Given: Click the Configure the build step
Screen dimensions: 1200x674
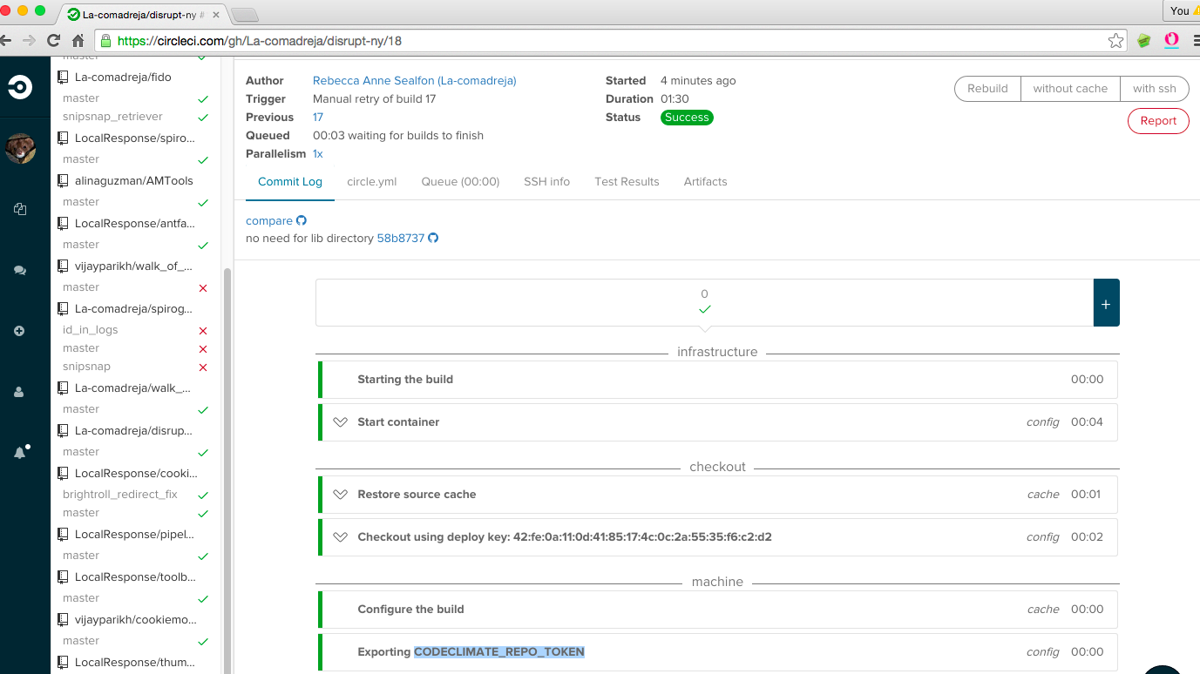Looking at the screenshot, I should [718, 610].
